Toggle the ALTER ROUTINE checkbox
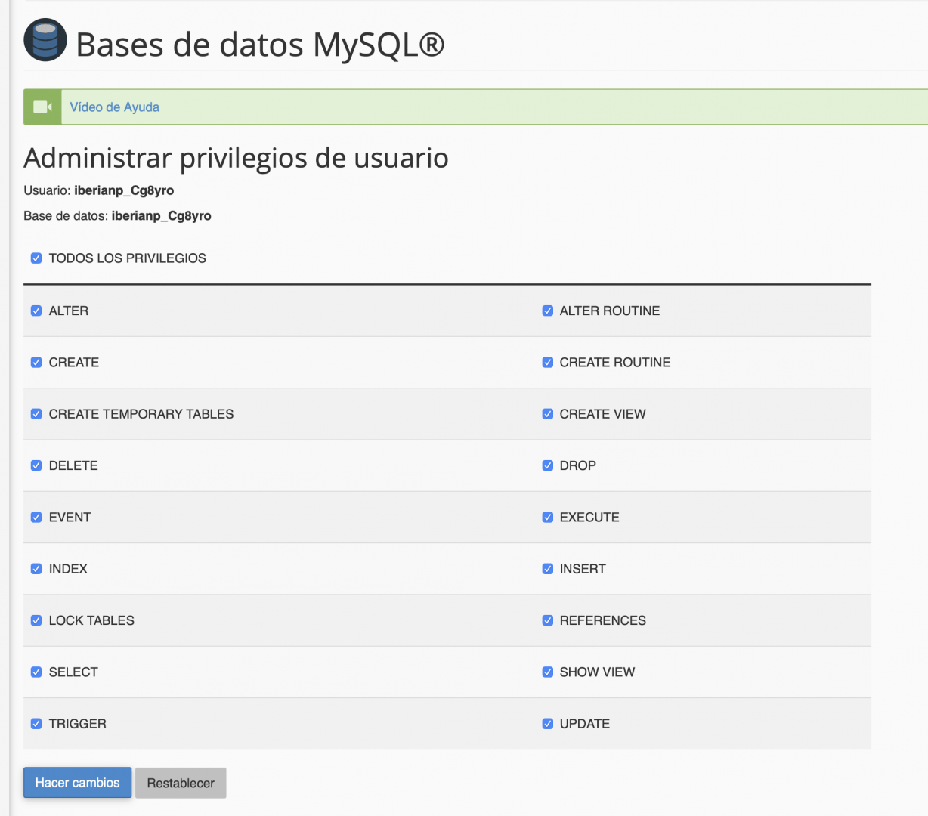This screenshot has width=928, height=816. point(548,311)
